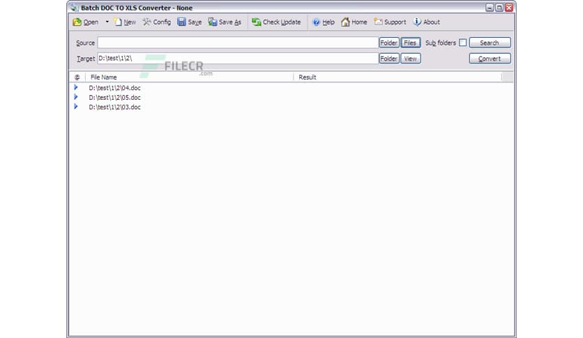Click into the Source path field
Screen dimensions: 583x338
[238, 43]
